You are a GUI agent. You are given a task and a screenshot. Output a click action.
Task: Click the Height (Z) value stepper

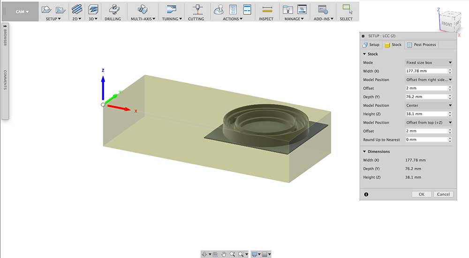click(450, 114)
